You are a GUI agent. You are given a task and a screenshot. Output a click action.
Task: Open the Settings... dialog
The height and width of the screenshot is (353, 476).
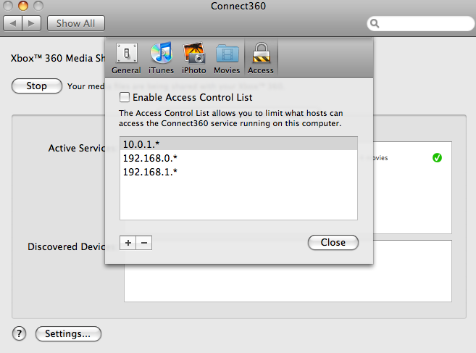point(68,334)
